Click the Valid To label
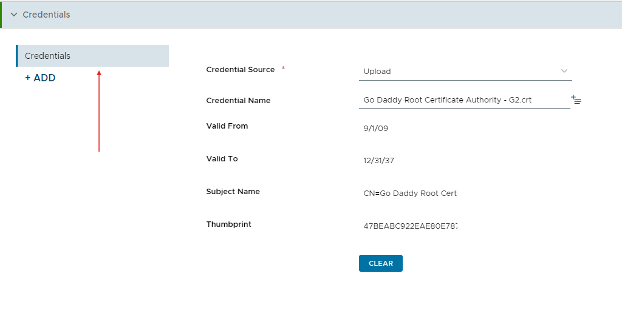The width and height of the screenshot is (622, 310). click(x=222, y=159)
